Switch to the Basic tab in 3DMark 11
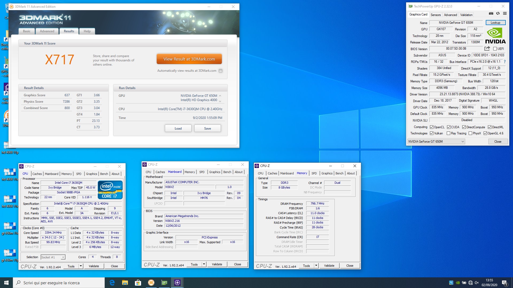The width and height of the screenshot is (513, 288). tap(27, 31)
